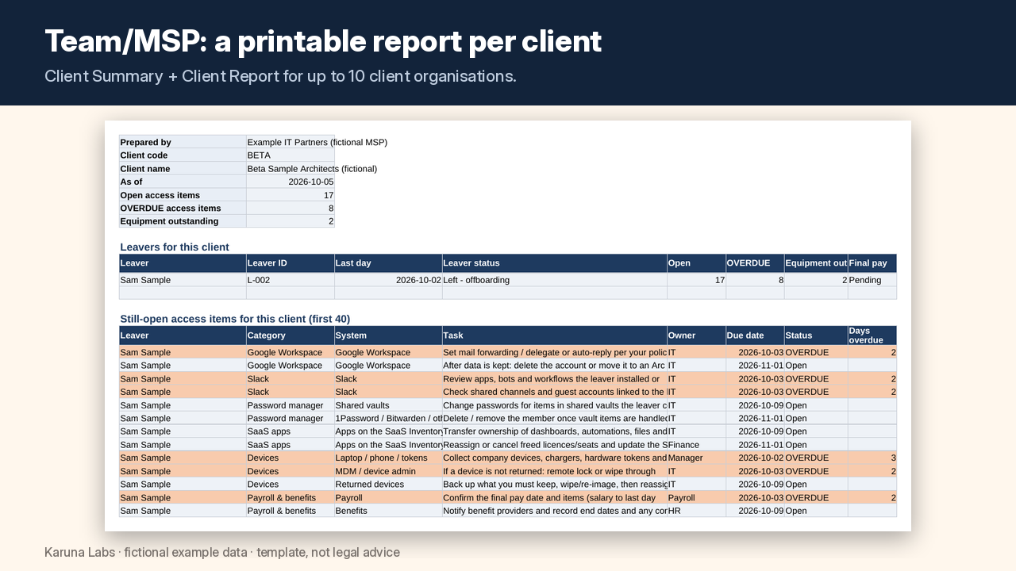Click the "Leaver ID" column header
Viewport: 1016px width, 571px height.
[x=291, y=263]
